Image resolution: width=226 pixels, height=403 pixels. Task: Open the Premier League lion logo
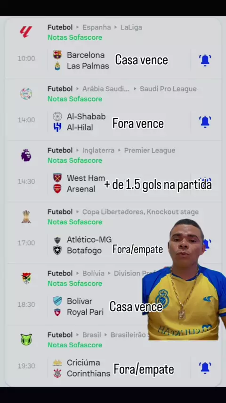coord(26,155)
